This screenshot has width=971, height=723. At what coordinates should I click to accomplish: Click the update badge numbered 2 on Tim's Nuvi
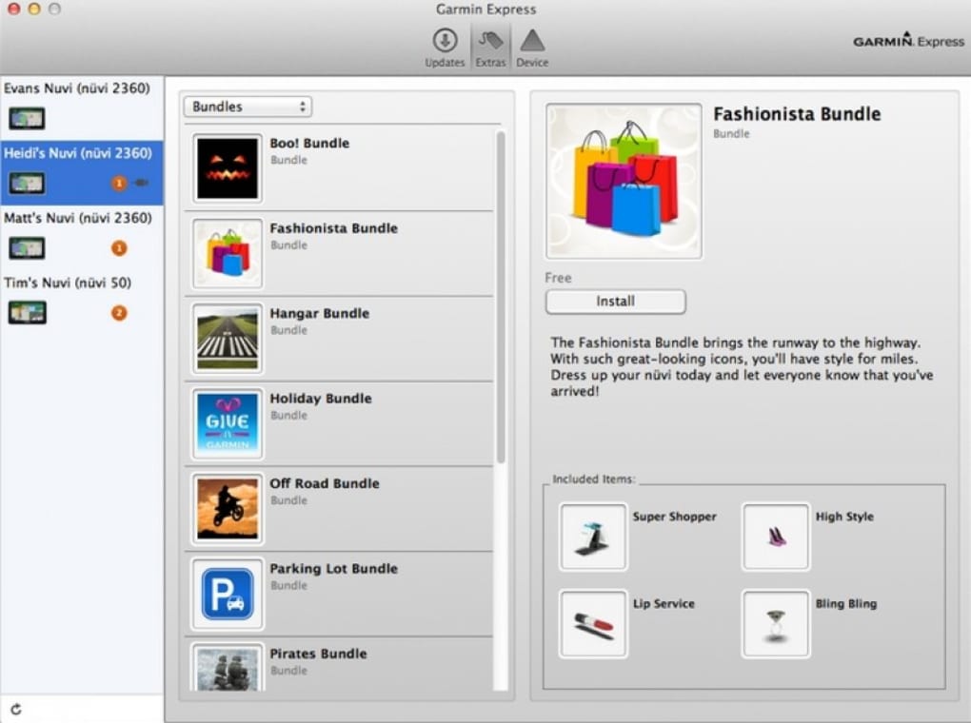pos(119,313)
